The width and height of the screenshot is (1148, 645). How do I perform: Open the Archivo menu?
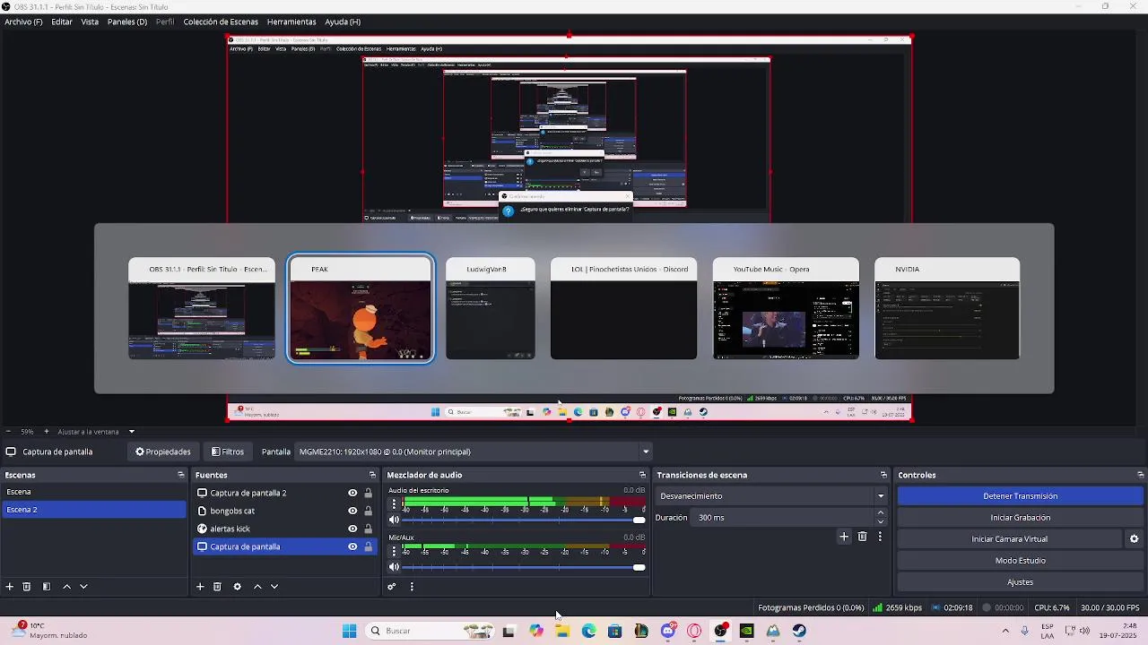tap(23, 21)
